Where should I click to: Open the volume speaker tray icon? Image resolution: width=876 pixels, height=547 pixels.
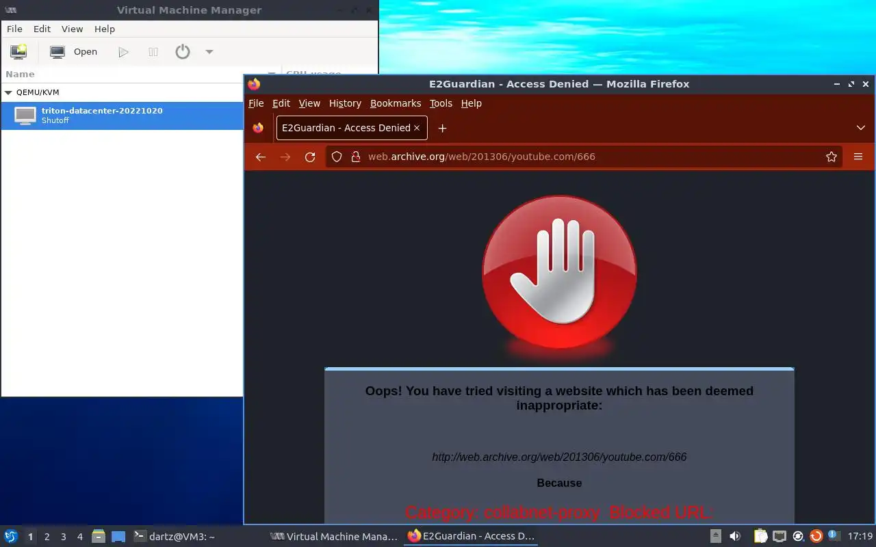click(x=735, y=537)
